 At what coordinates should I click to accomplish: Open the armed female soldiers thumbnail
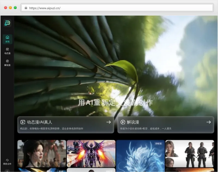(x=190, y=153)
